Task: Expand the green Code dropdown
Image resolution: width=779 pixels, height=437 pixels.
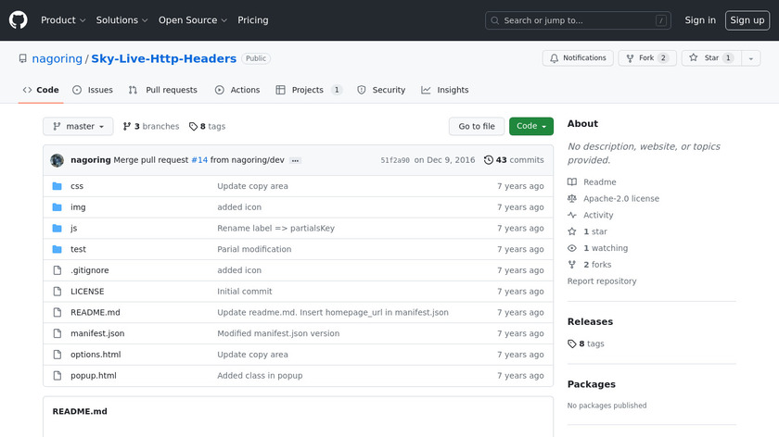Action: 530,127
